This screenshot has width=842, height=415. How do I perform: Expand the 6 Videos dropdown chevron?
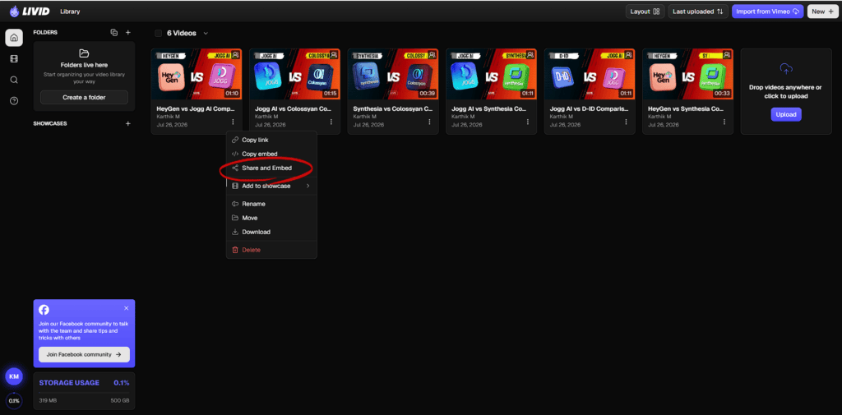tap(206, 34)
